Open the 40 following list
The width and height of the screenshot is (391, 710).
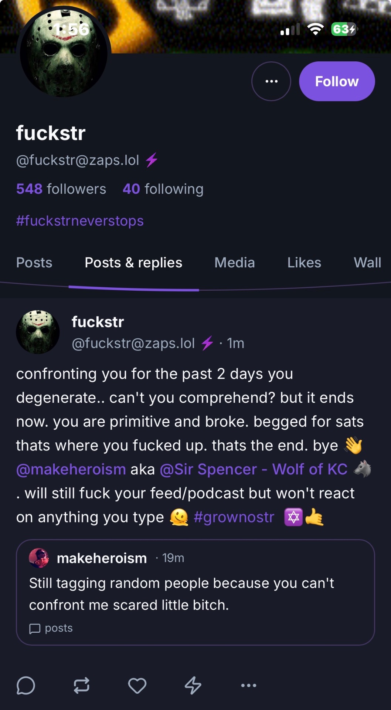[163, 189]
